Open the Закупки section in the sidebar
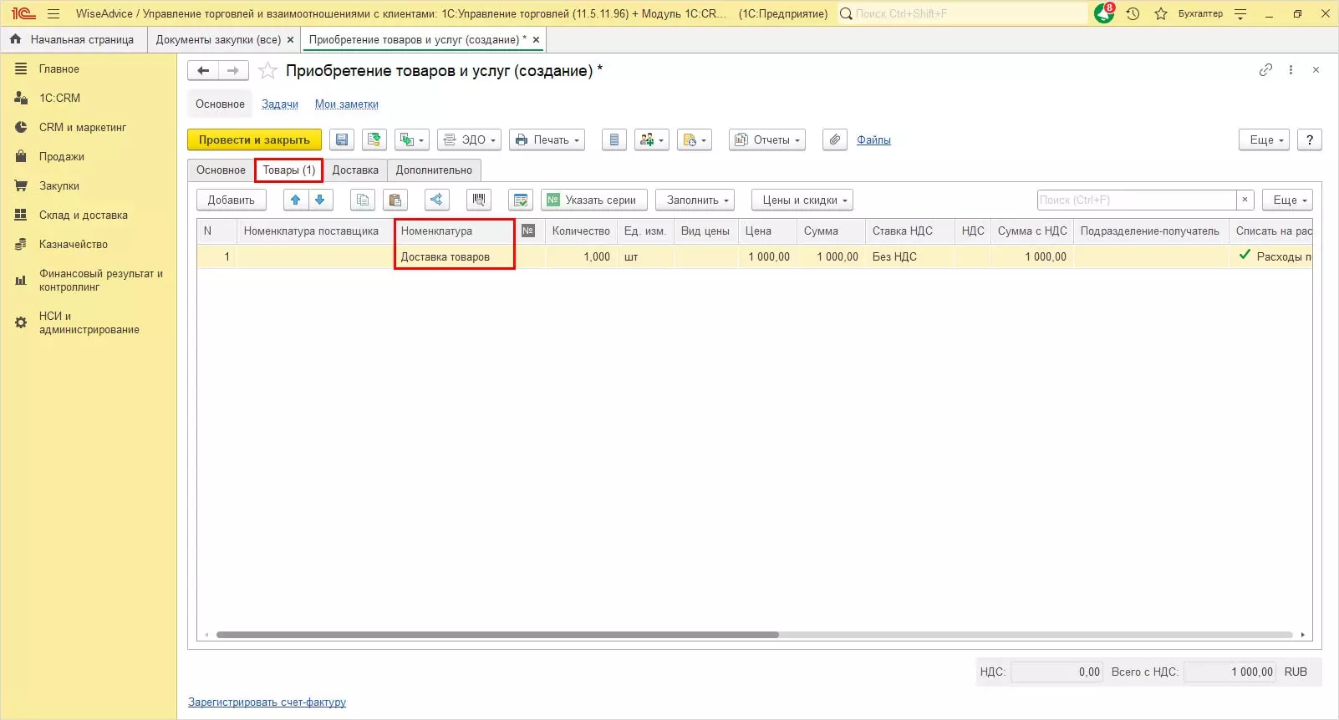Viewport: 1339px width, 720px height. click(x=59, y=186)
